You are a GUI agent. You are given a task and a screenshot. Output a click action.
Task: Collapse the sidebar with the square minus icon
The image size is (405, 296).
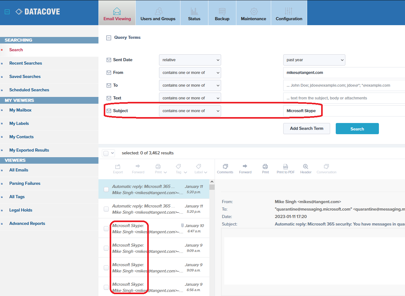(x=7, y=12)
